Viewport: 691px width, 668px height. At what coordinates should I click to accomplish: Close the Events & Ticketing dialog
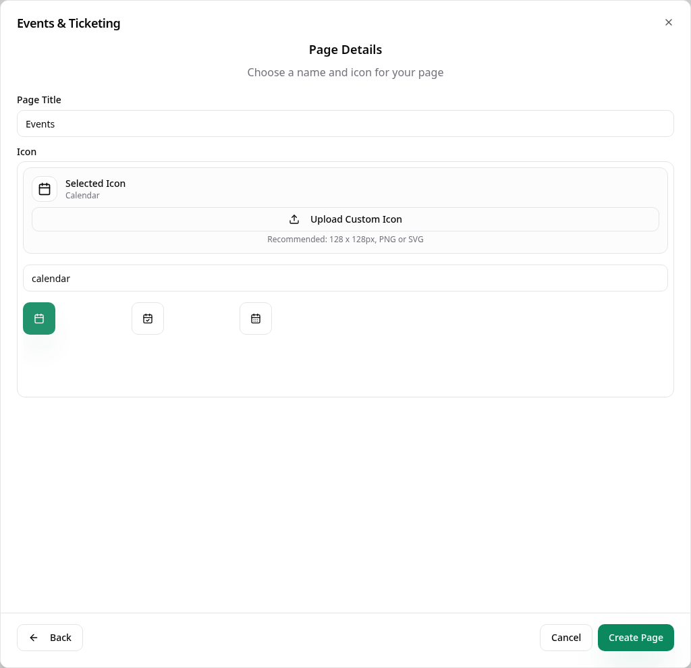pos(669,22)
